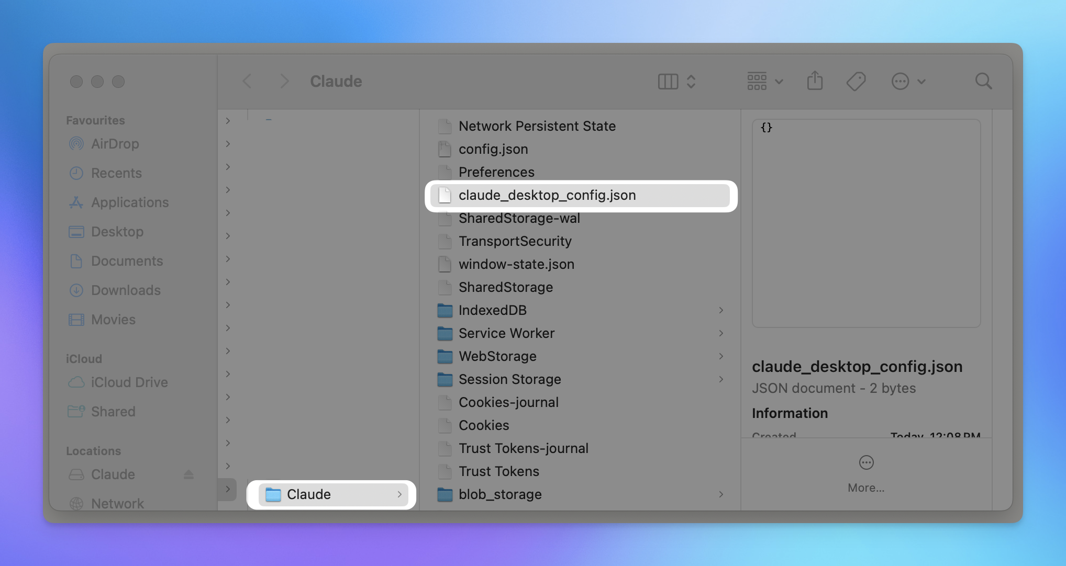
Task: Expand the IndexedDB folder chevron
Action: coord(721,310)
